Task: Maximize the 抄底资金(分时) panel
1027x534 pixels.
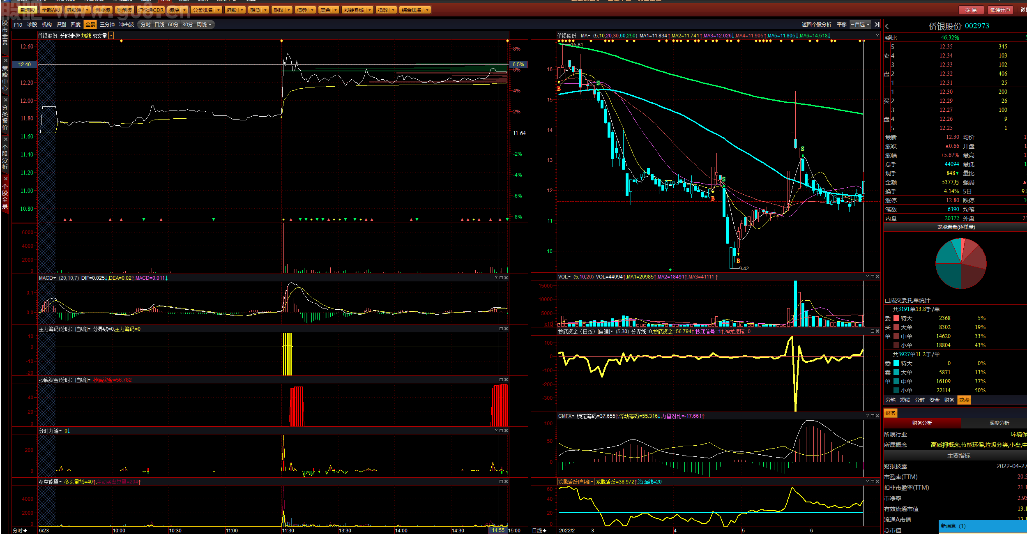Action: [x=501, y=380]
